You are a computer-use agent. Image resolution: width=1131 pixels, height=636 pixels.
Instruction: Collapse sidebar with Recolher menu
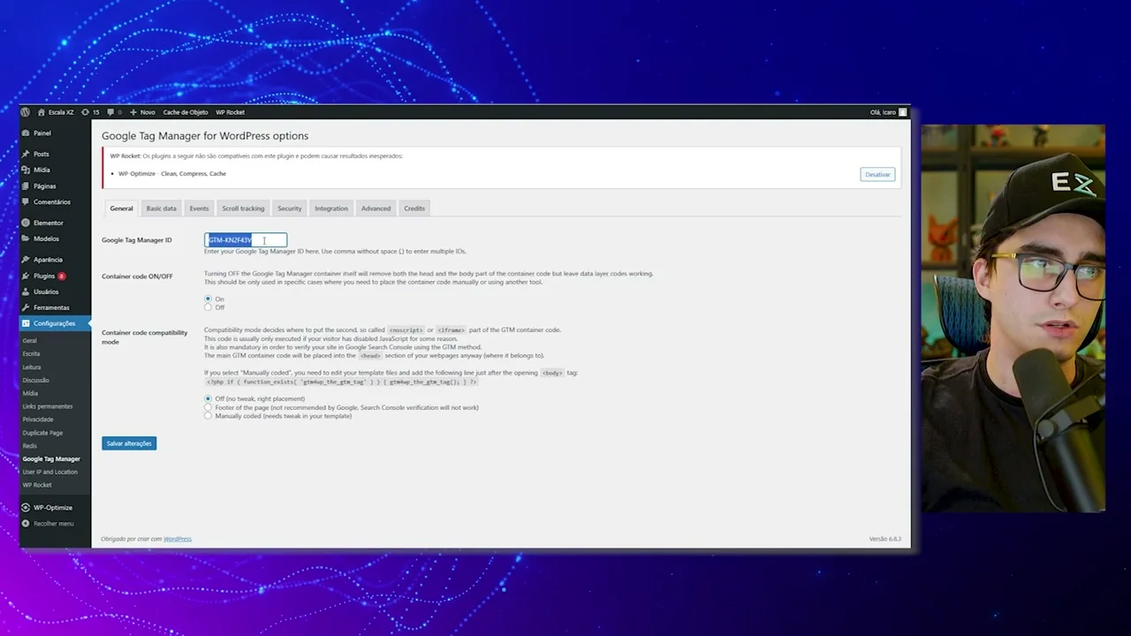pos(49,524)
